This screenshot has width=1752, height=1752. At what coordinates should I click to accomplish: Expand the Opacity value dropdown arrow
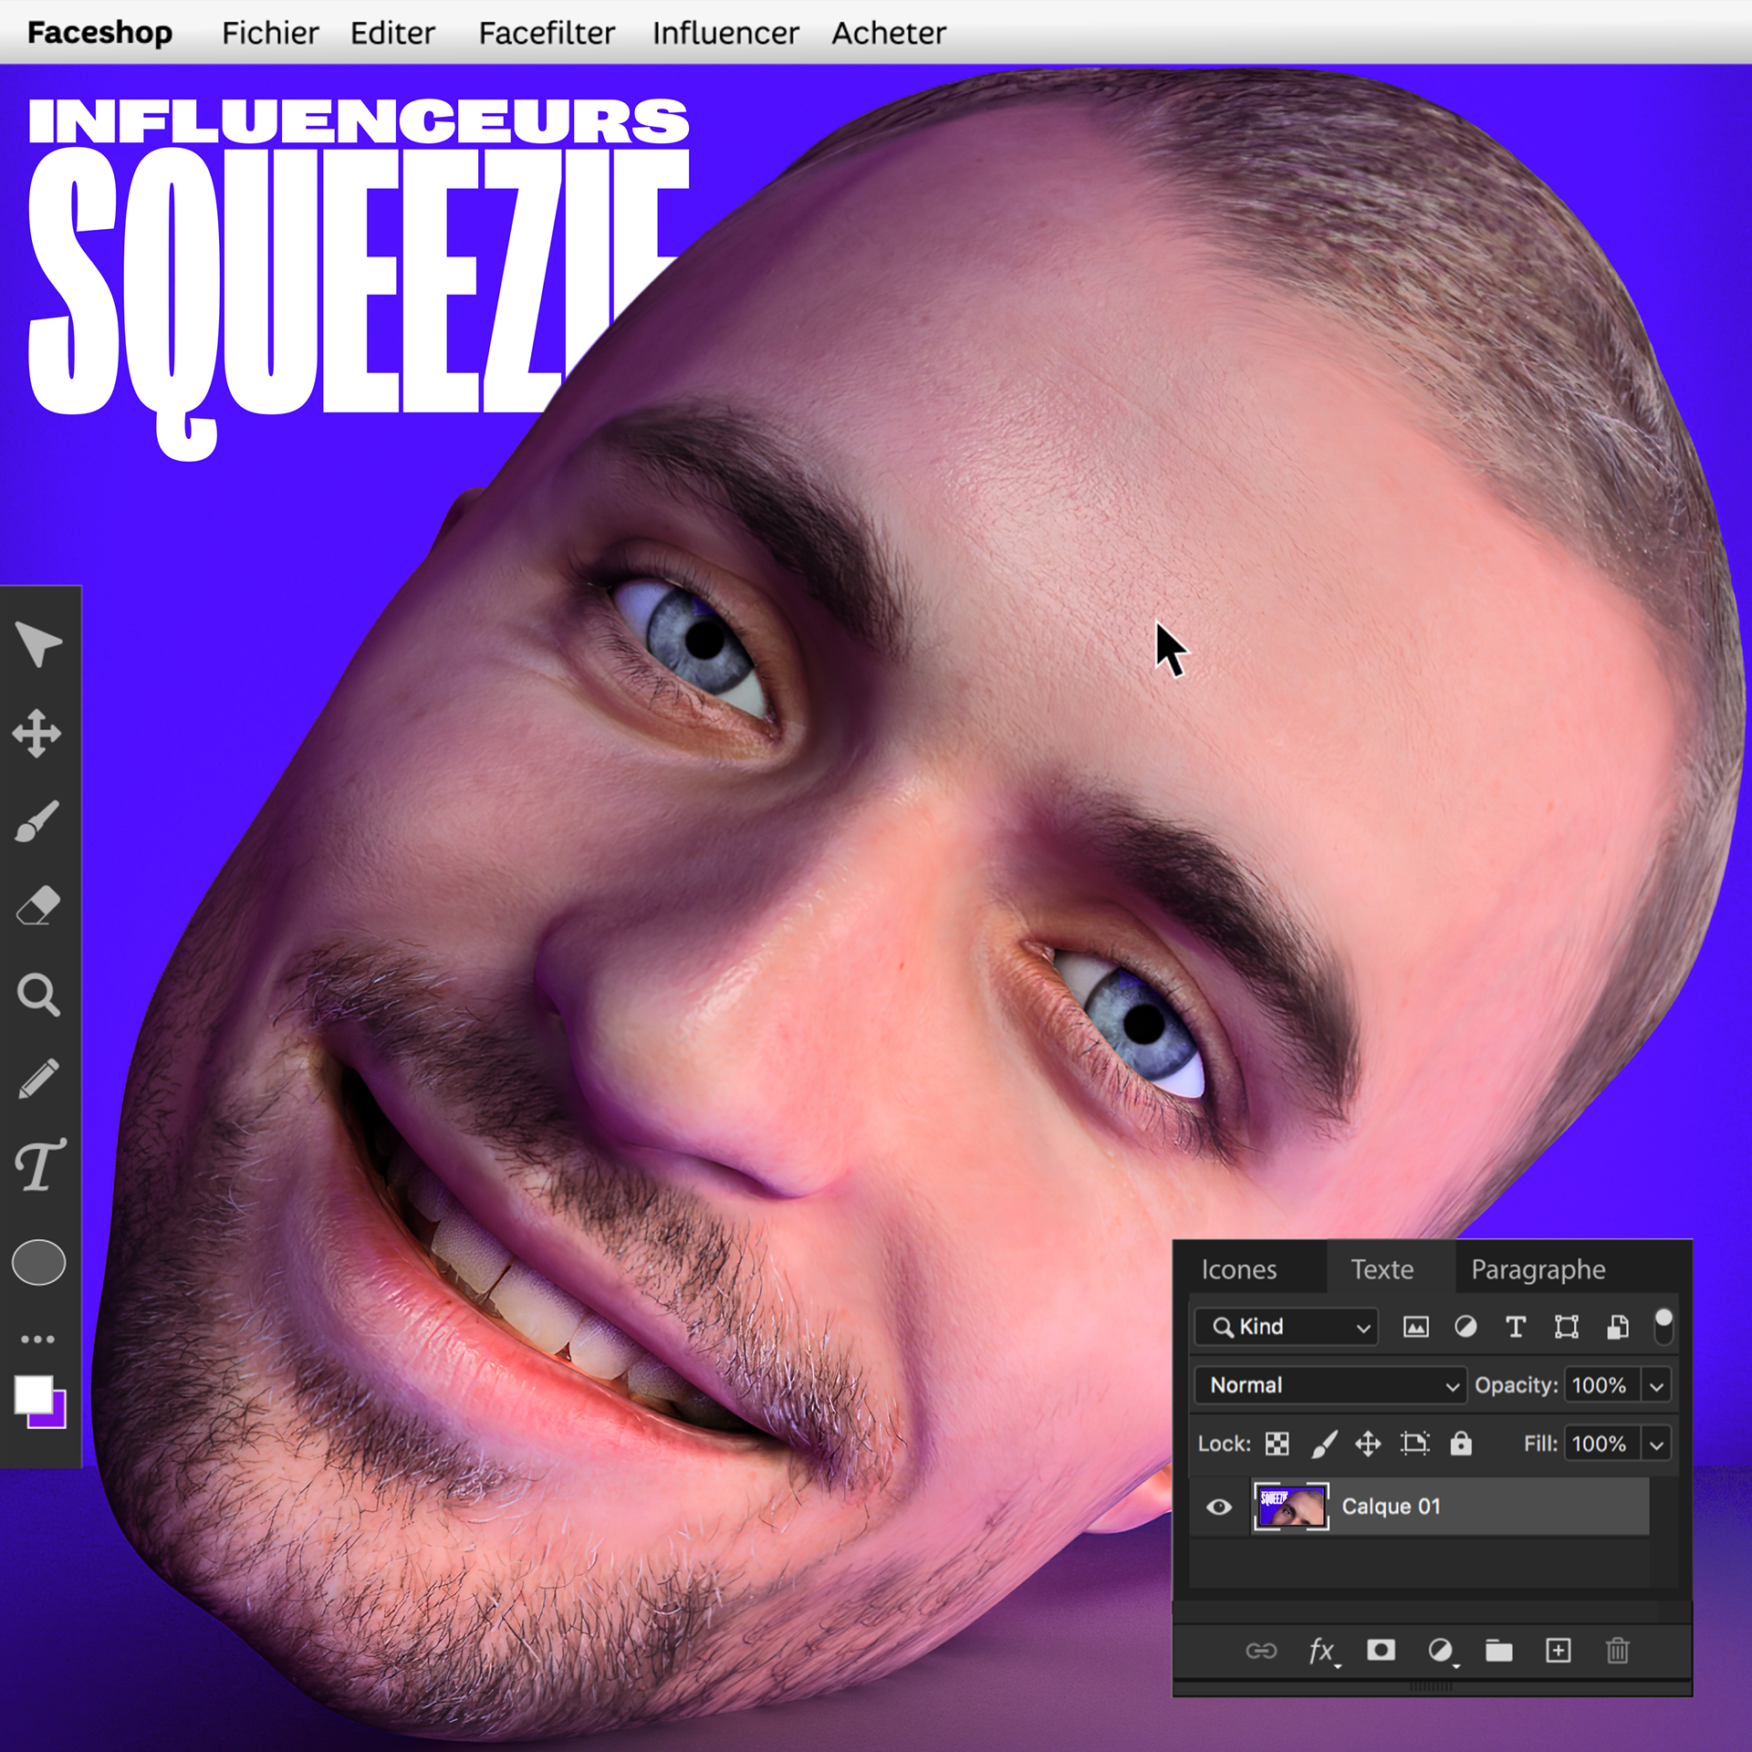coord(1656,1385)
